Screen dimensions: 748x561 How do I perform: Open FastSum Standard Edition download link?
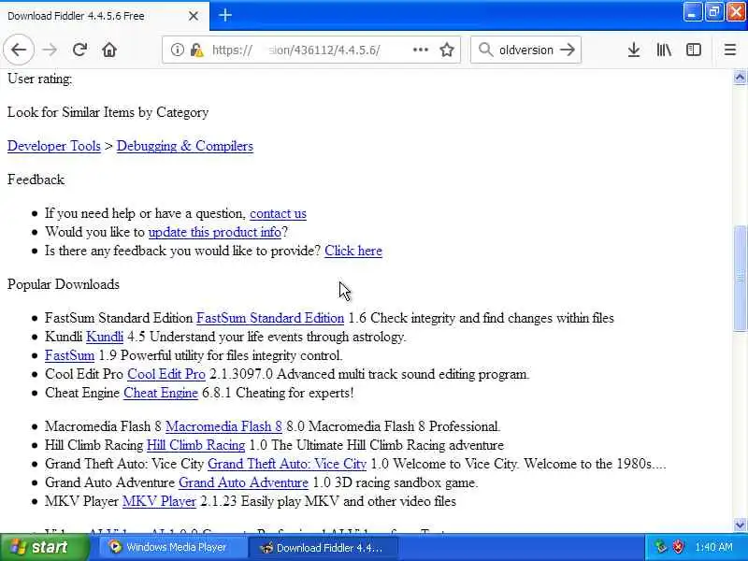pyautogui.click(x=270, y=318)
